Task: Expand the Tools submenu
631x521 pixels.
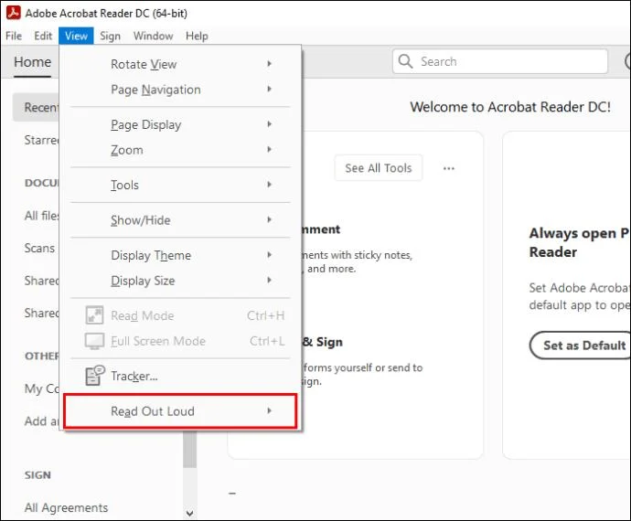Action: point(180,185)
